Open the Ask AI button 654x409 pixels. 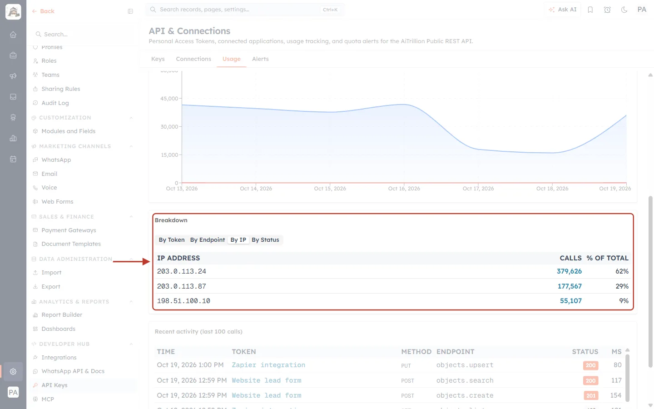pyautogui.click(x=563, y=10)
